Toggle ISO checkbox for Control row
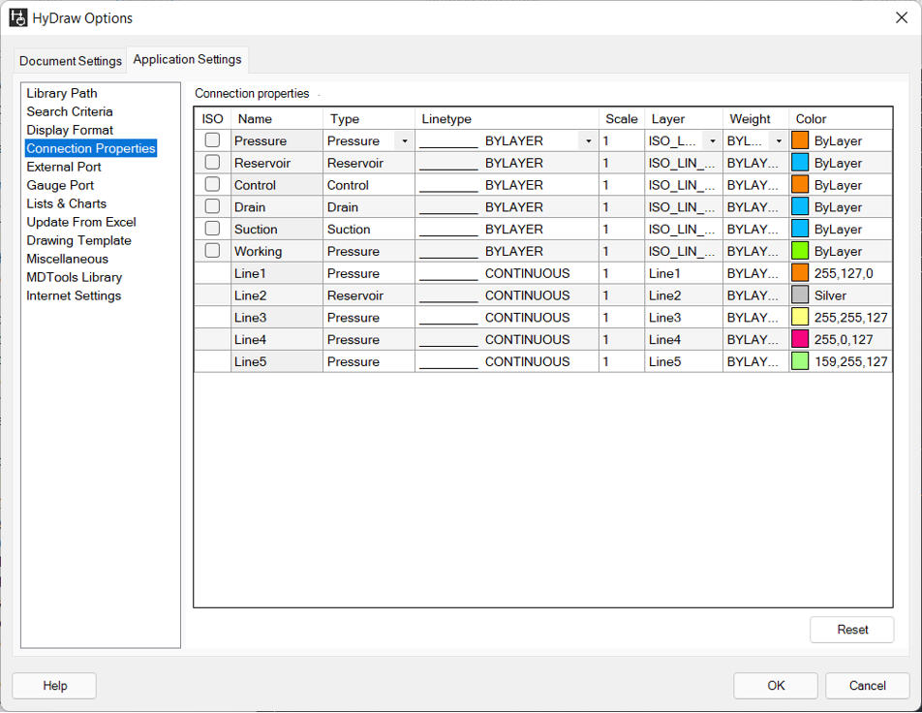922x713 pixels. 212,184
